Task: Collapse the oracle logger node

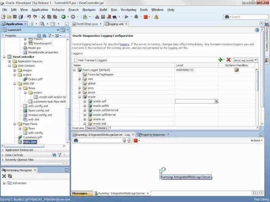Action: [79, 97]
